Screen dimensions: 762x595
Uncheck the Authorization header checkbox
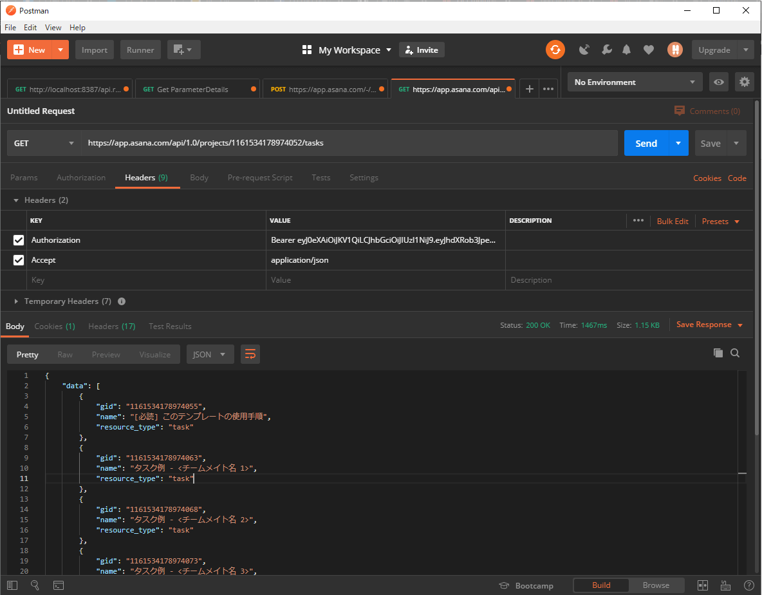point(19,240)
